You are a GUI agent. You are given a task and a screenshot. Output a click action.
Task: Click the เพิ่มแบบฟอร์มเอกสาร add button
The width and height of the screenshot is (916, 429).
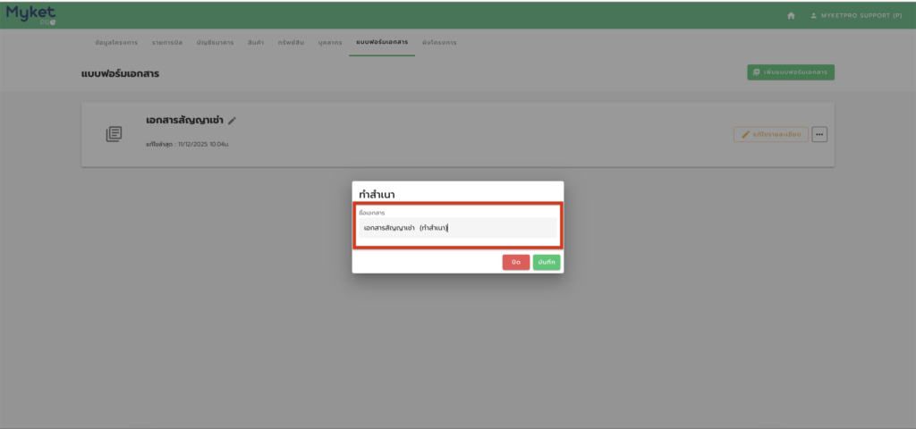coord(791,72)
